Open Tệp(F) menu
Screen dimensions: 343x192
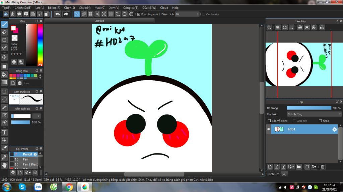coord(6,8)
